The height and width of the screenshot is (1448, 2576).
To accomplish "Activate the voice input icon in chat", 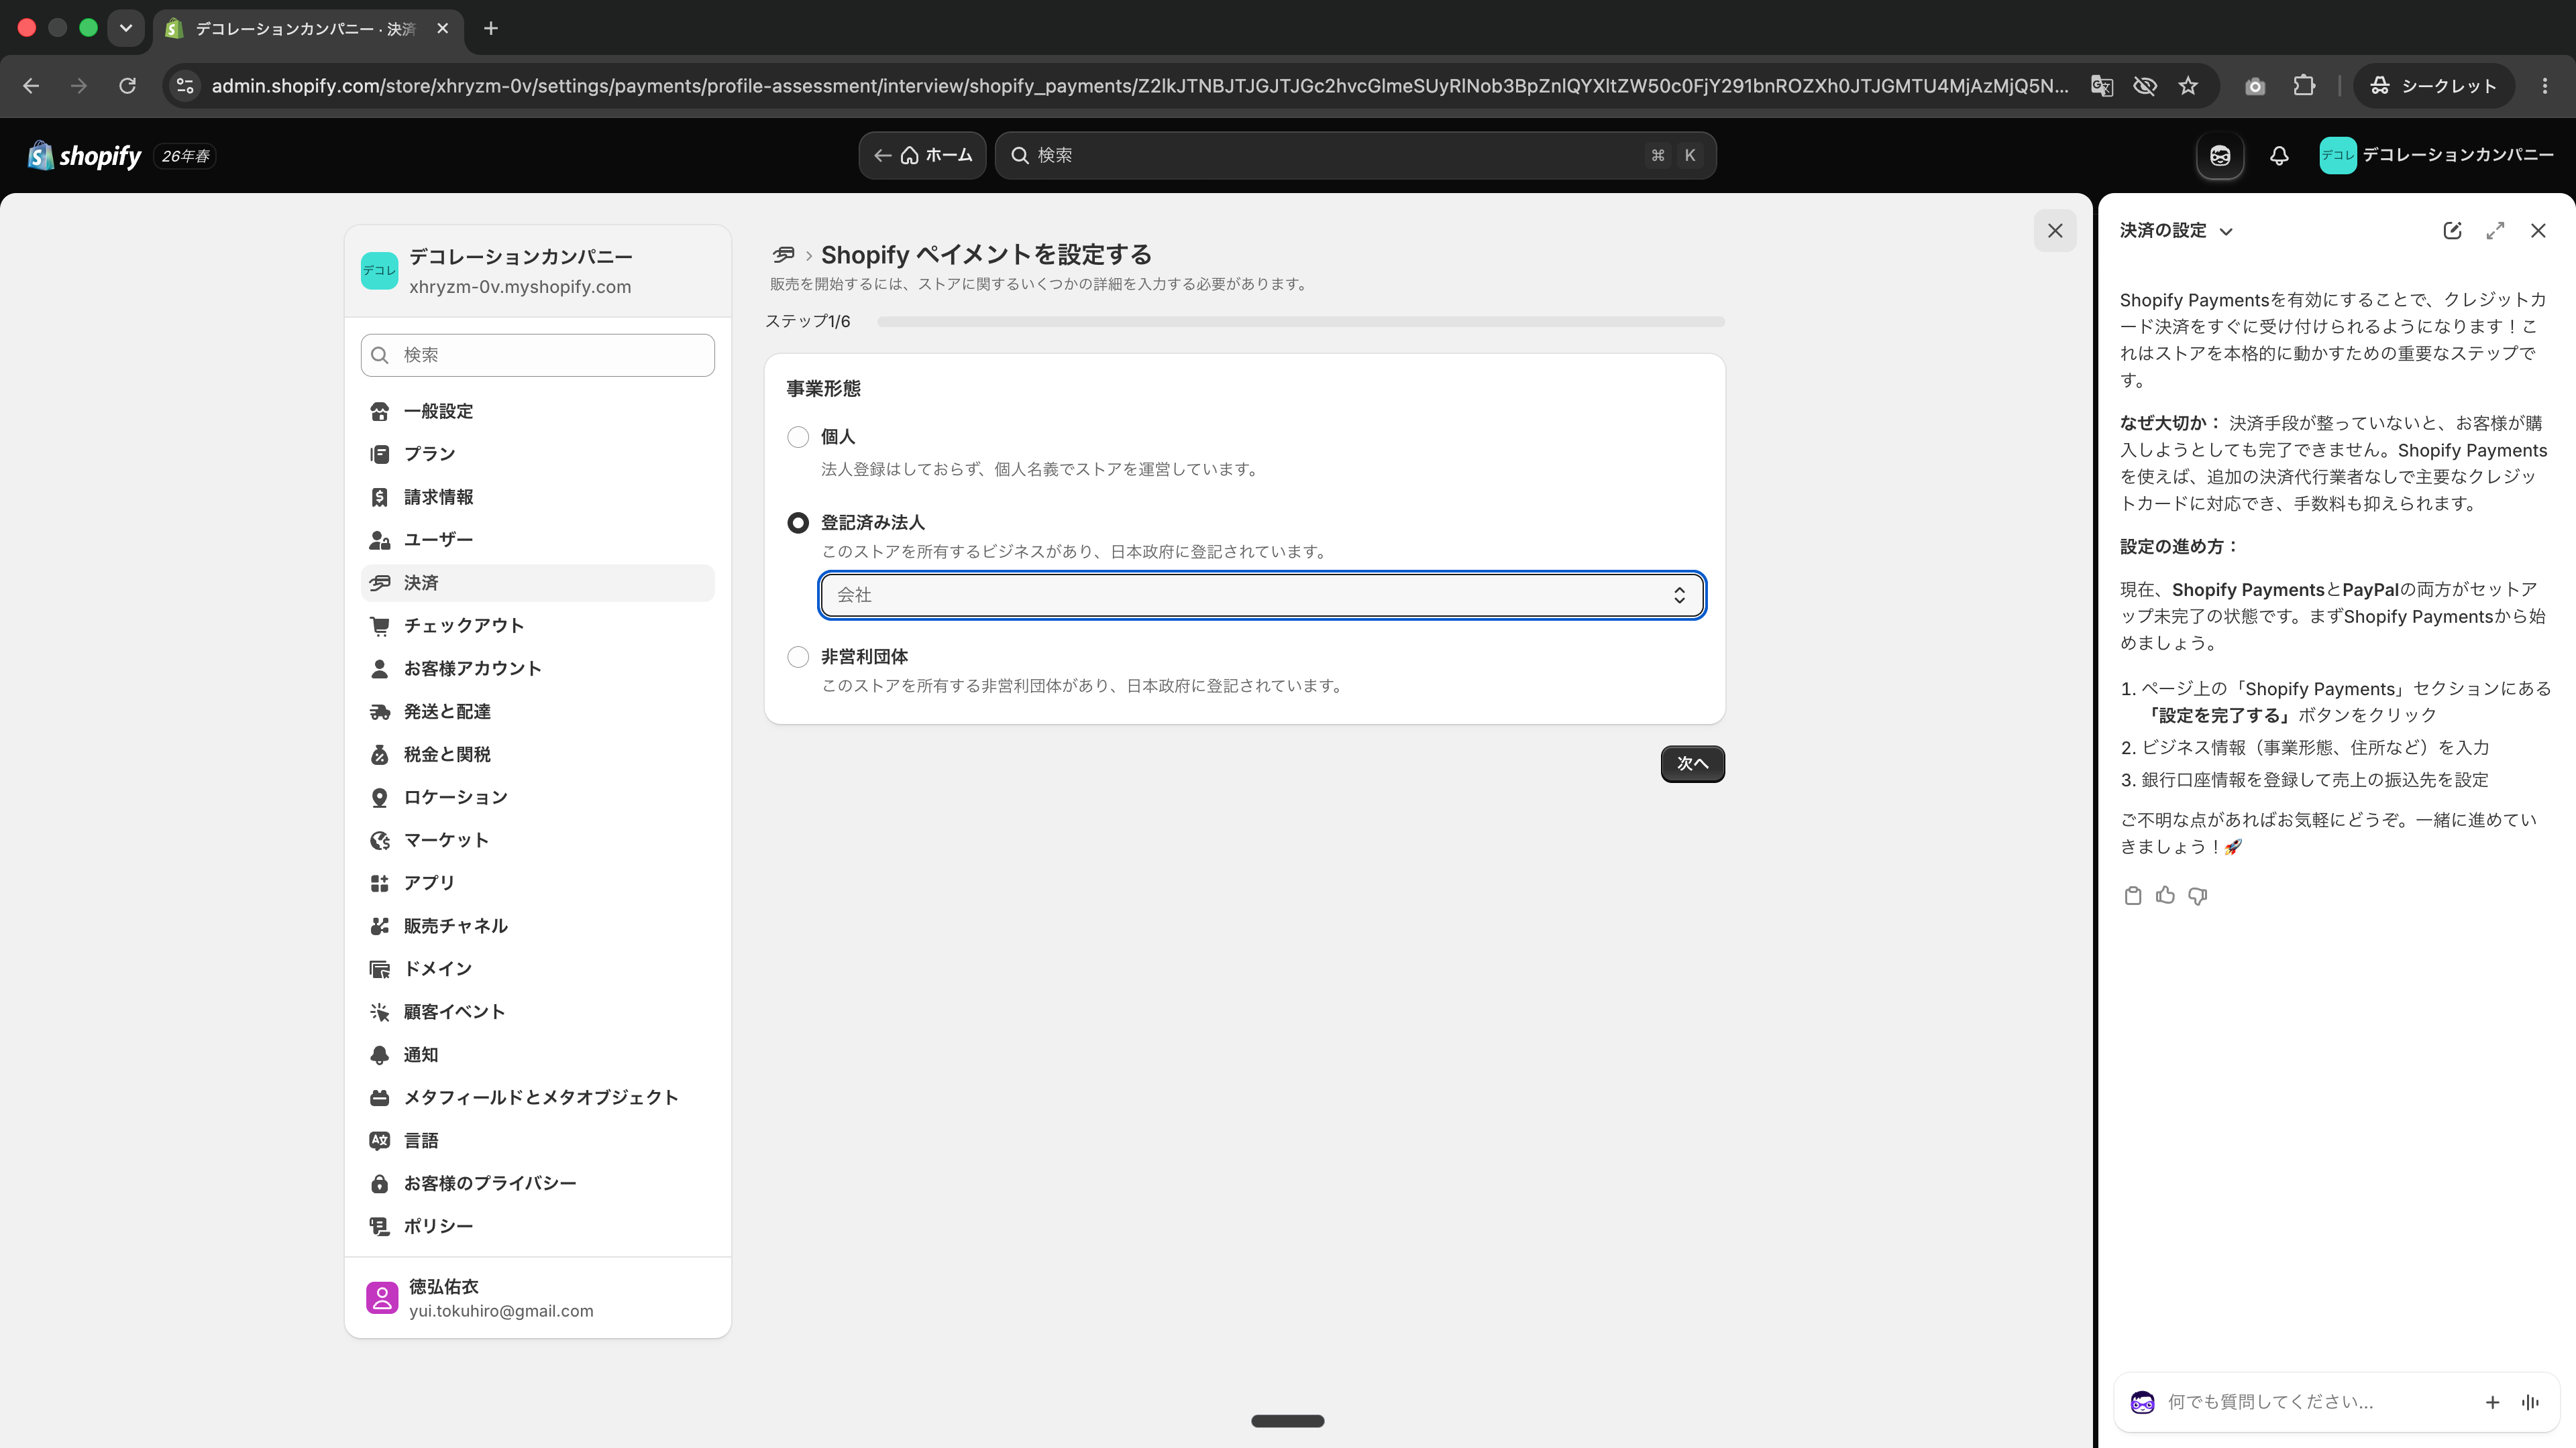I will [2531, 1402].
